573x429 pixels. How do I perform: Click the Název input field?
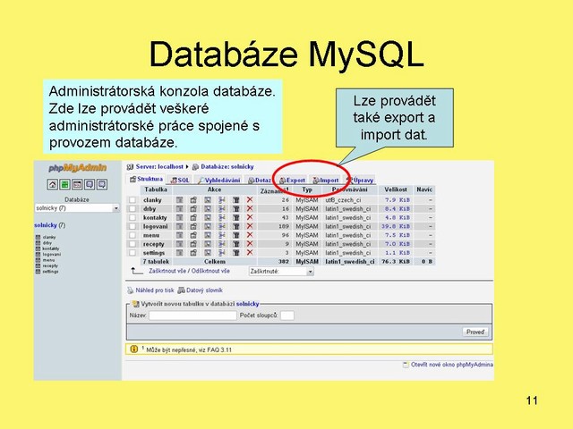coord(192,315)
